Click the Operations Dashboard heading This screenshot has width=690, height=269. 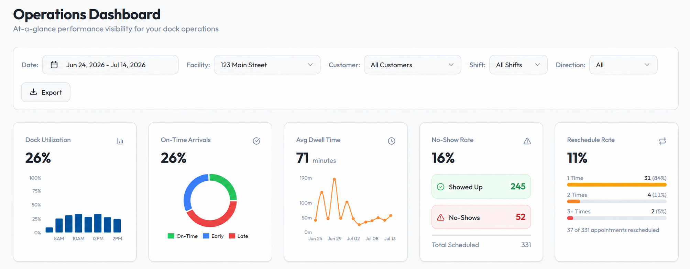(x=87, y=14)
